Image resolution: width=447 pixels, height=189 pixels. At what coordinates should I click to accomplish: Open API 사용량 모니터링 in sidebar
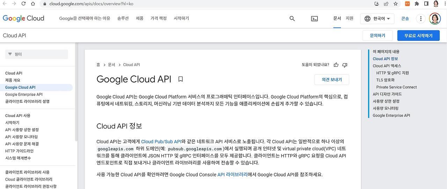pyautogui.click(x=21, y=137)
